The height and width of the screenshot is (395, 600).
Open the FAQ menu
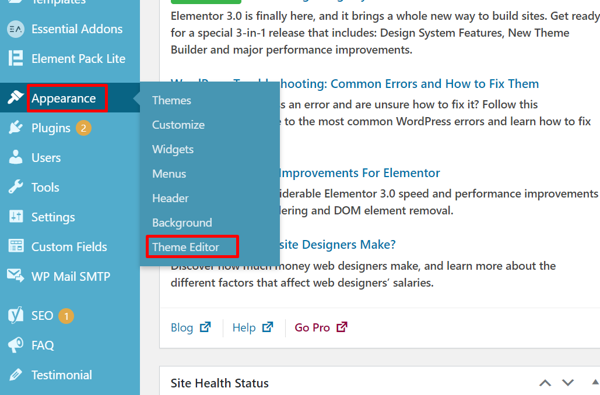(70, 345)
